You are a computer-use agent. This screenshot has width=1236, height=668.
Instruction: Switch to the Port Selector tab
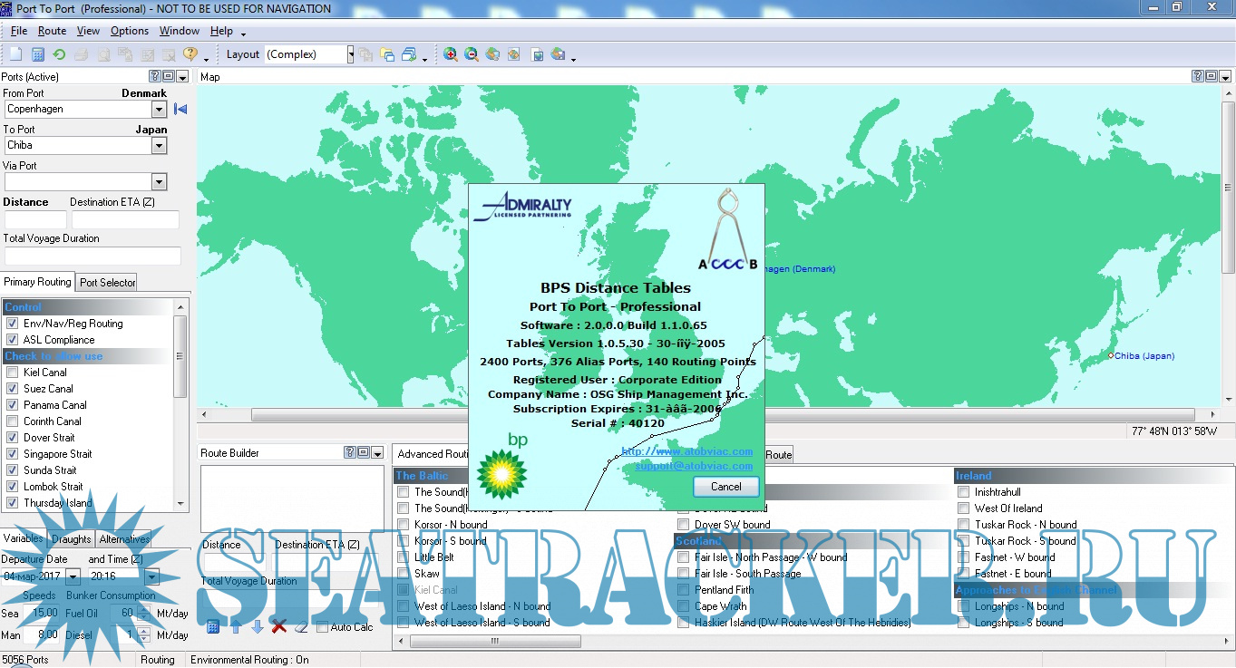[107, 283]
